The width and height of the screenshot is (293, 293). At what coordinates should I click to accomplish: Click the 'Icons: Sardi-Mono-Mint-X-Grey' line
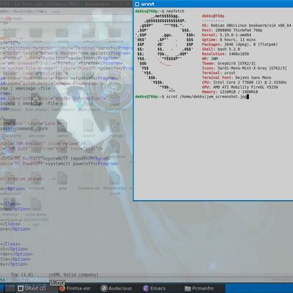(x=244, y=68)
